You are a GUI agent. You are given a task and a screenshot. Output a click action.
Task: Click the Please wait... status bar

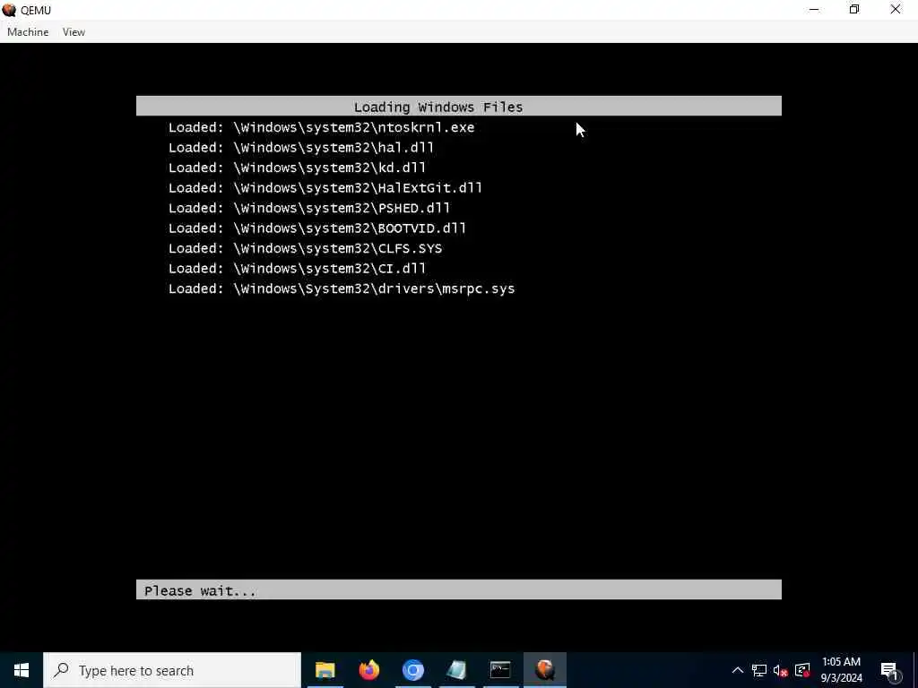tap(458, 589)
